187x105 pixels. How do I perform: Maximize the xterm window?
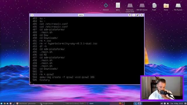click(138, 15)
